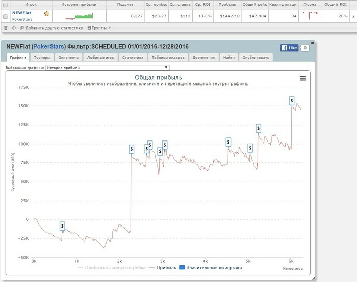Click the form indicator icon in table

(309, 16)
